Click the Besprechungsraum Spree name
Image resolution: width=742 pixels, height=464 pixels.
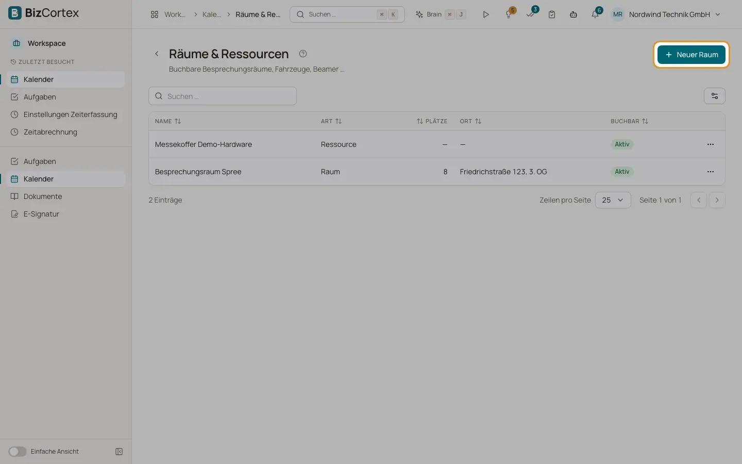click(x=198, y=172)
